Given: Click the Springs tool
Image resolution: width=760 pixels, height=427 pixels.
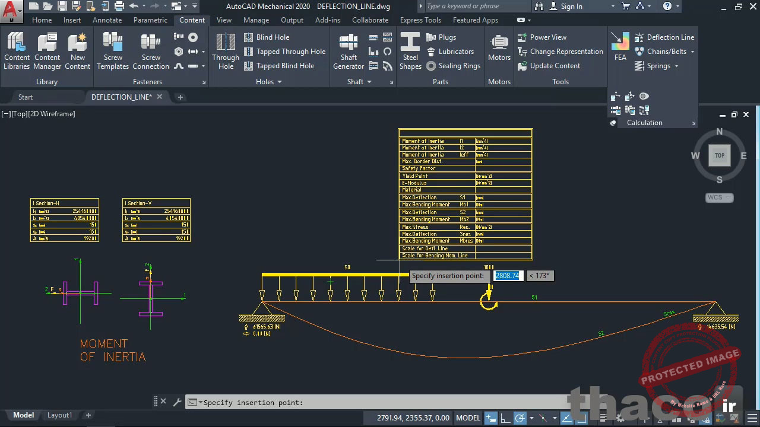Looking at the screenshot, I should click(653, 66).
